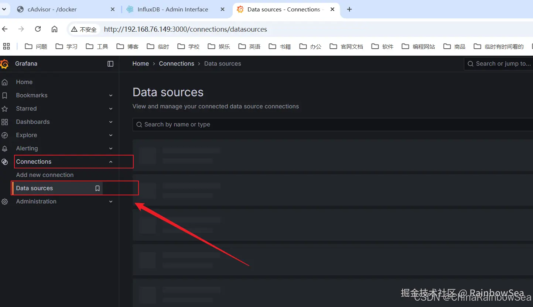Focus the Search or jump to field
The image size is (533, 307).
tap(498, 64)
